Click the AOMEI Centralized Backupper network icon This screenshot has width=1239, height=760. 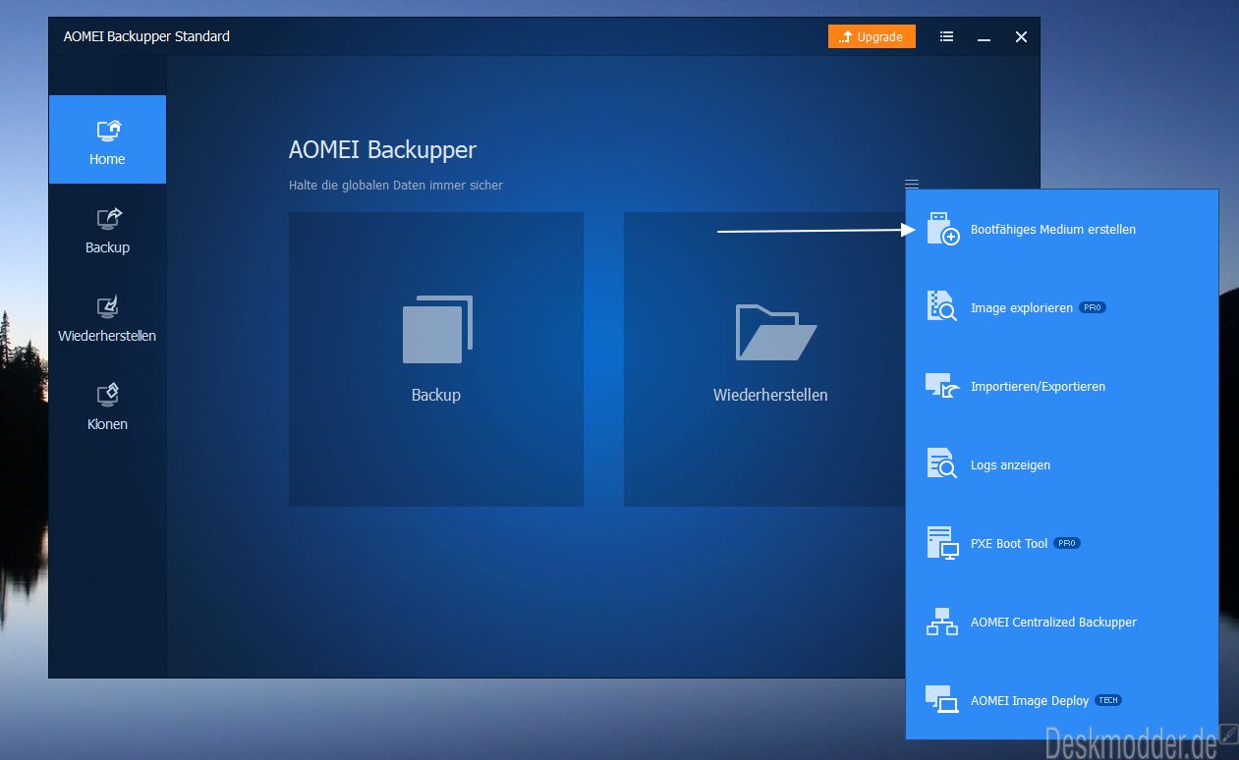point(942,622)
